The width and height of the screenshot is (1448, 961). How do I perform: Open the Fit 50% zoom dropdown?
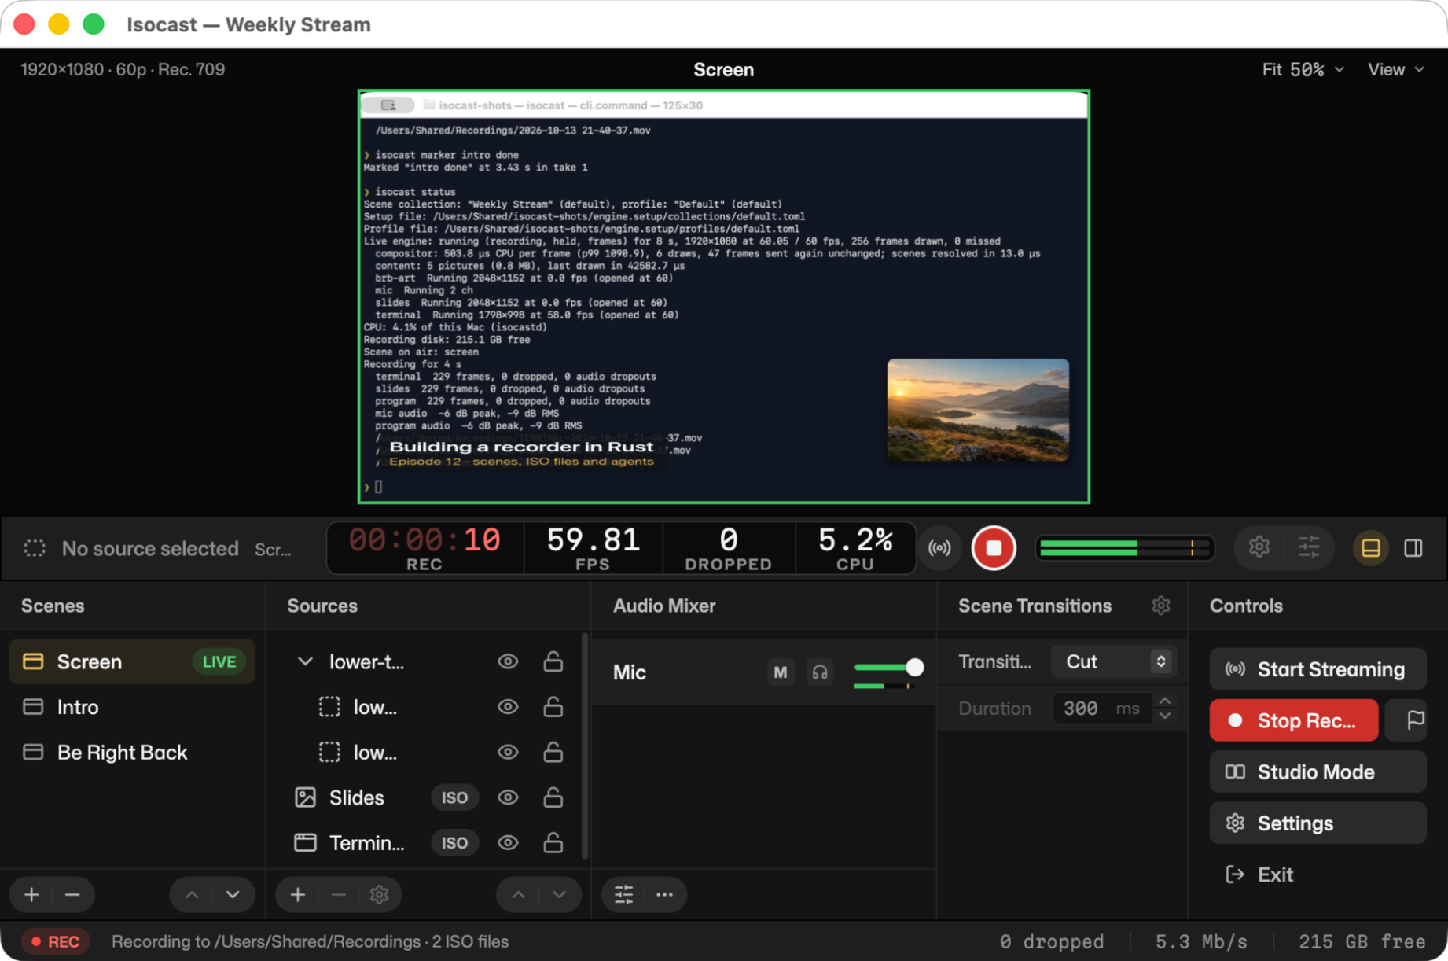pos(1303,69)
